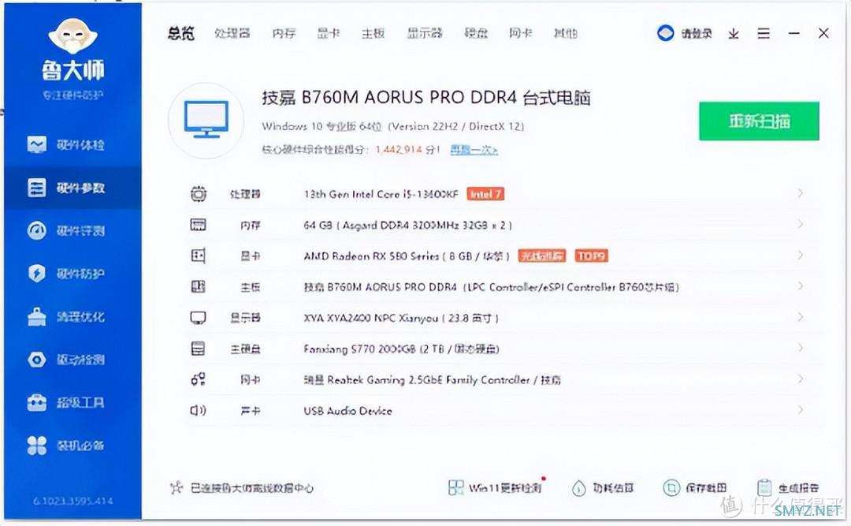Click the 再跑一次 link
The image size is (851, 526).
[x=474, y=149]
